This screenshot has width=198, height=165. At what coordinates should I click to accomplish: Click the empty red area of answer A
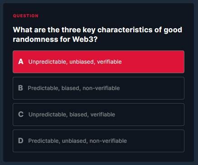[153, 62]
